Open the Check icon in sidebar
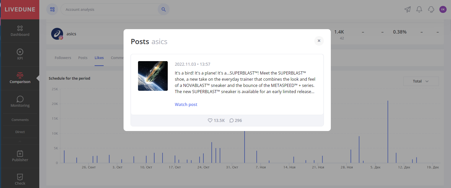This screenshot has width=451, height=188. pos(20,177)
